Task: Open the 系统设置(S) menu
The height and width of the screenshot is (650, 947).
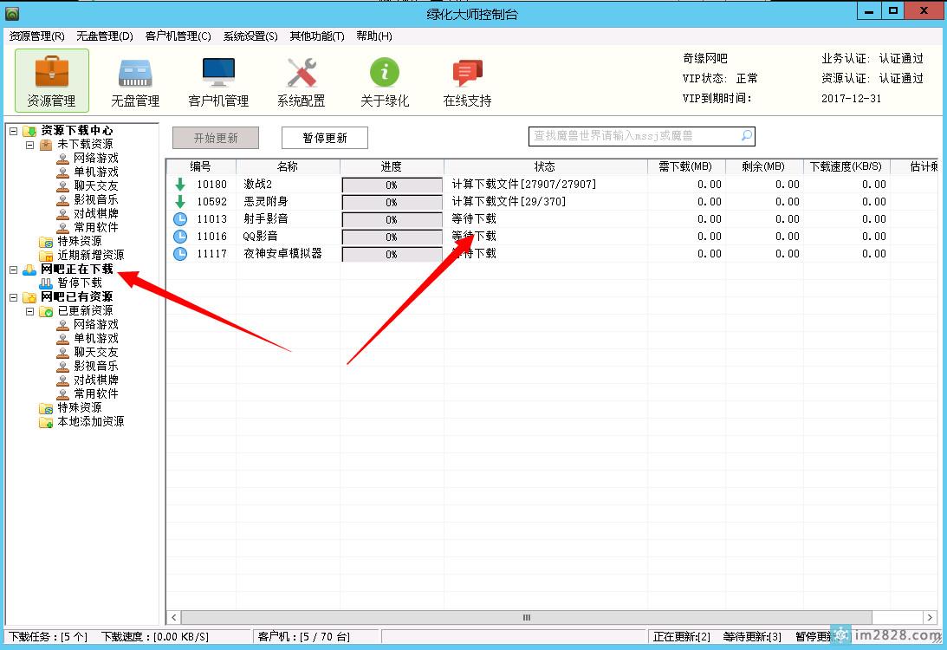Action: [x=250, y=36]
